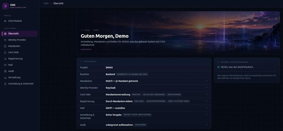Expand the Audit row chevron
Image resolution: width=283 pixels, height=131 pixels.
[x=207, y=125]
